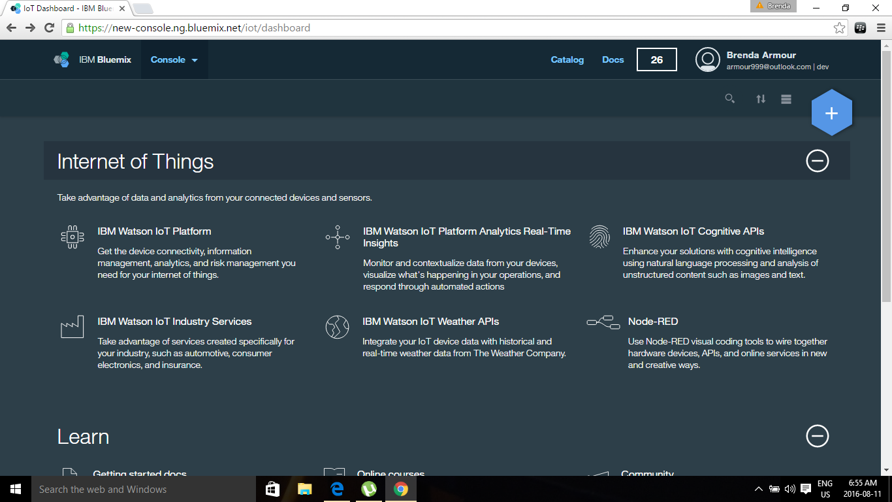Open IBM Watson IoT Platform title

pos(154,231)
